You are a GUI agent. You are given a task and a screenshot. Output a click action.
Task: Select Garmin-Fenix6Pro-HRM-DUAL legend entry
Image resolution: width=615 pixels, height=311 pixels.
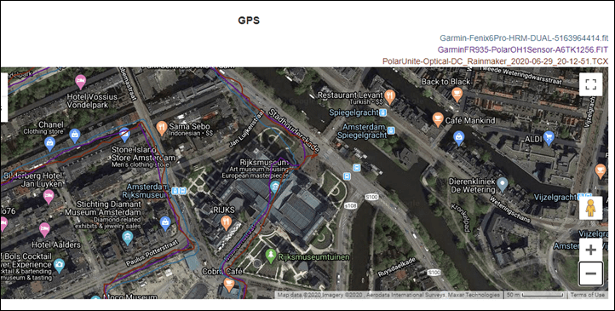coord(524,38)
